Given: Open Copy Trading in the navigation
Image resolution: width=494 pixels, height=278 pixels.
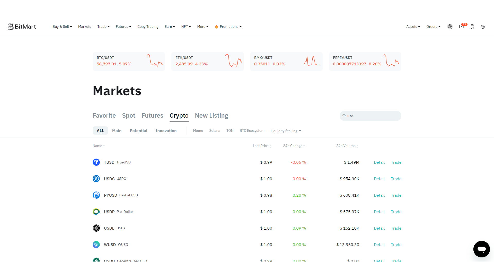Looking at the screenshot, I should point(148,27).
